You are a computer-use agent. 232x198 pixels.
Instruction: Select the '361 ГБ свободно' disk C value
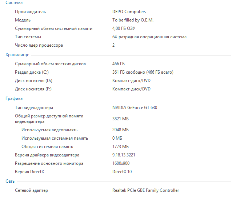coord(143,72)
